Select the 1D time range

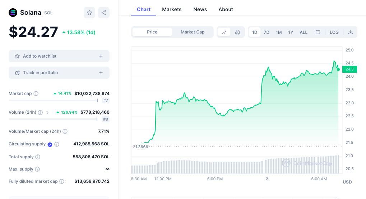tap(255, 32)
